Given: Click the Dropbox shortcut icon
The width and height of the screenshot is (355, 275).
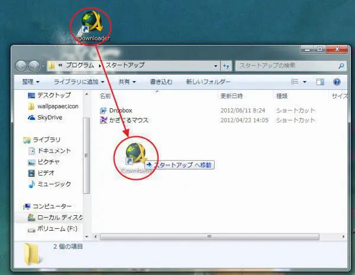Looking at the screenshot, I should [x=103, y=111].
